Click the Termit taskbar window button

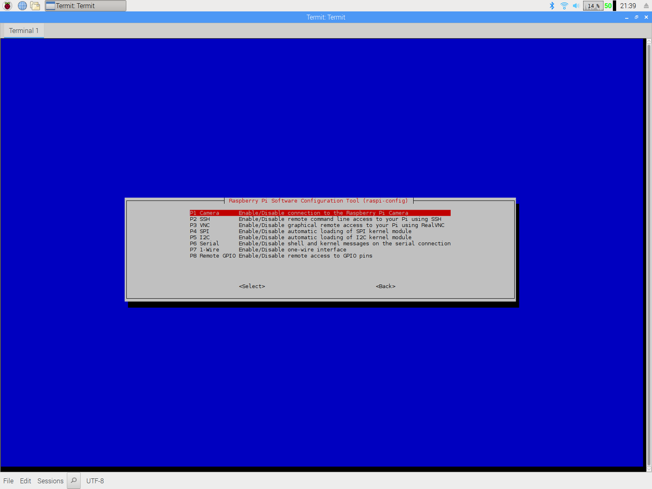pyautogui.click(x=85, y=6)
